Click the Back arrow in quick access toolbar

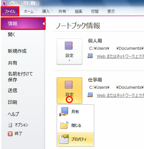point(13,4)
